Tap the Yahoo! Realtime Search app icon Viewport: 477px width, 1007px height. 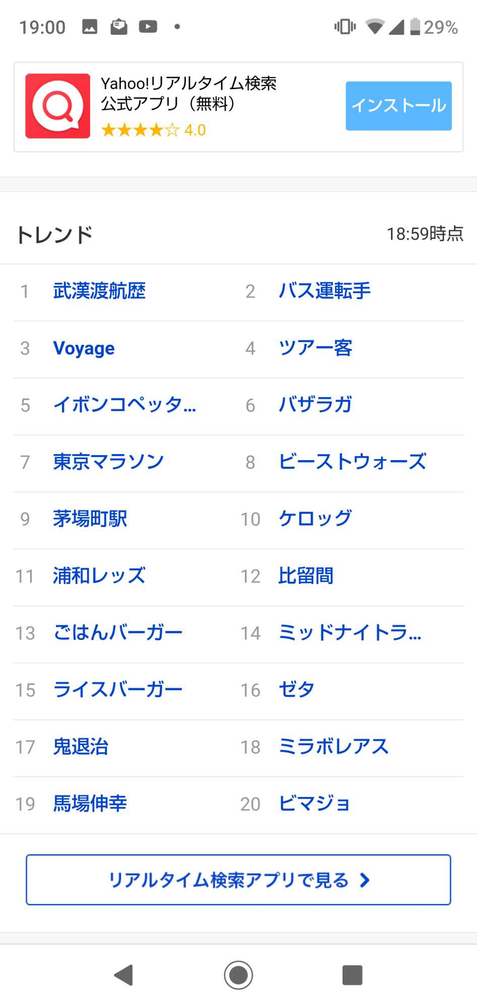[x=57, y=106]
